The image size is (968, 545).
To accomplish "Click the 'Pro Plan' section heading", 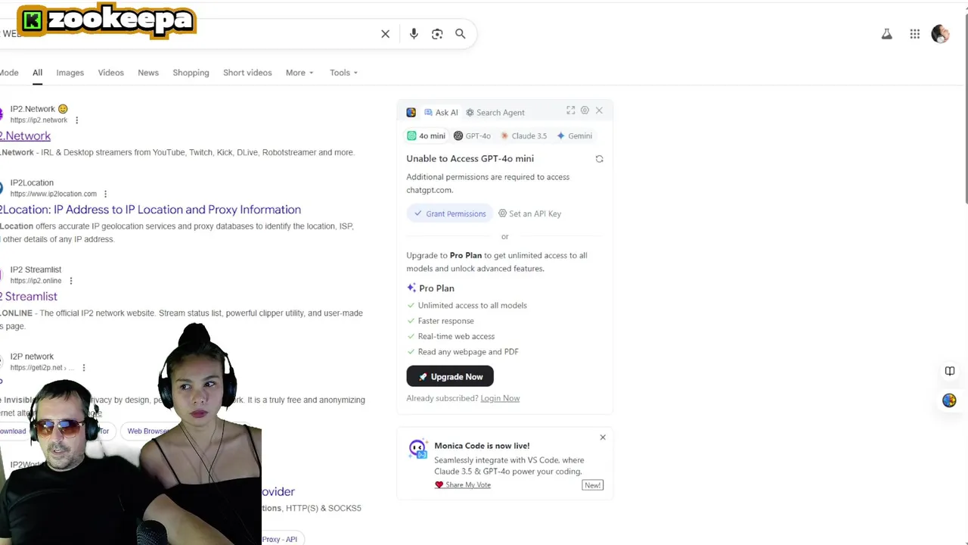I will click(x=436, y=288).
